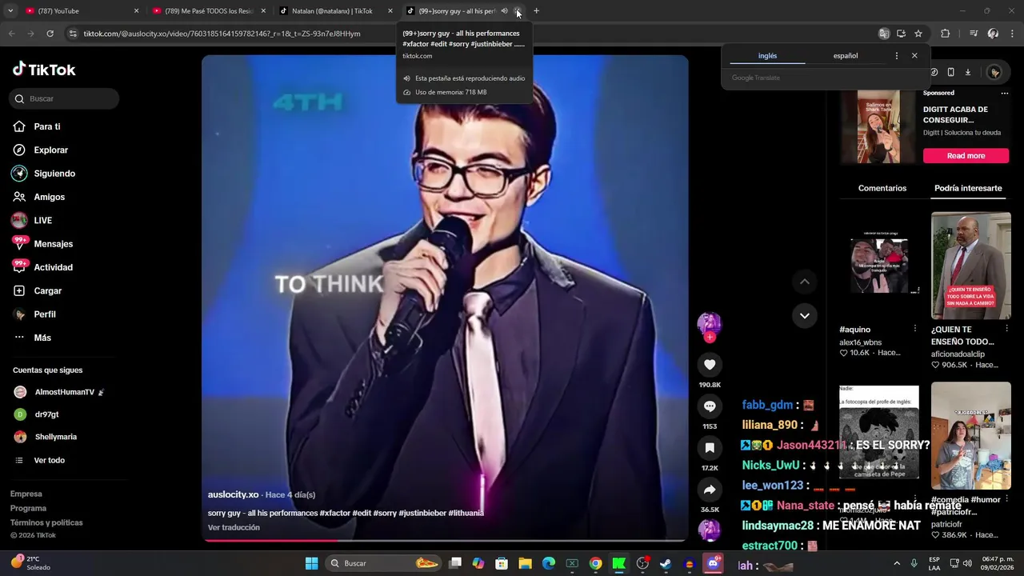
Task: Go to next video with down arrow
Action: click(x=805, y=315)
